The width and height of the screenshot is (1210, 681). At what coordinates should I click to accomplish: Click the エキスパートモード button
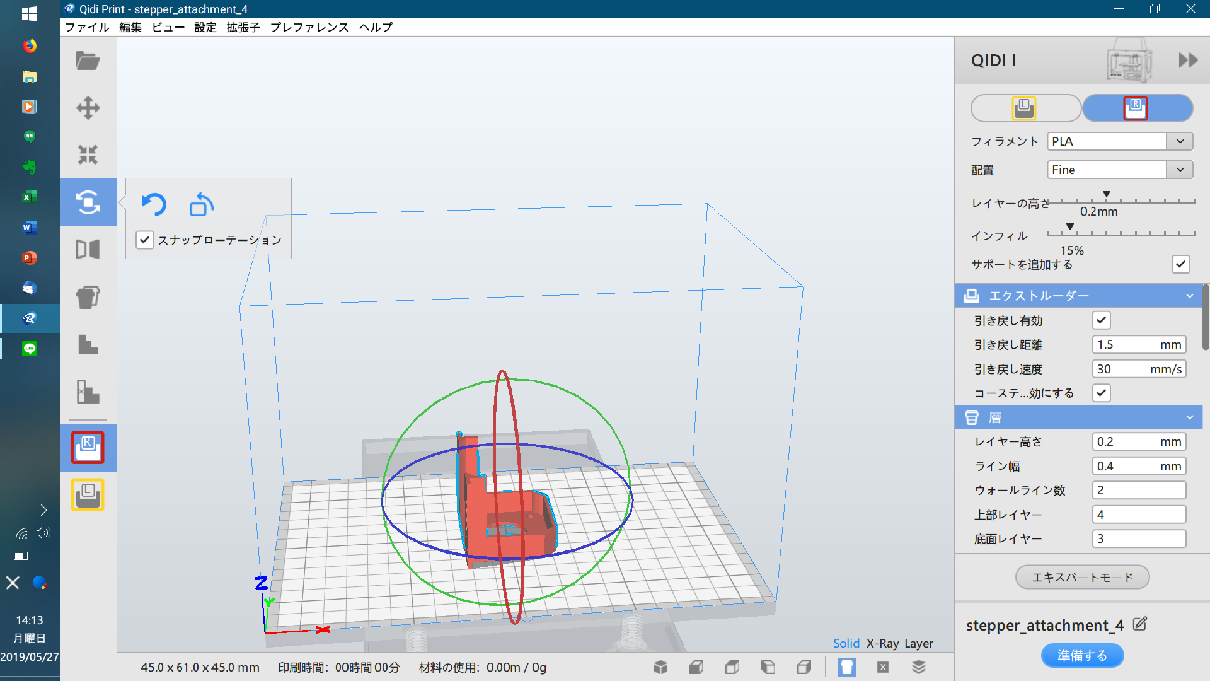[1082, 577]
